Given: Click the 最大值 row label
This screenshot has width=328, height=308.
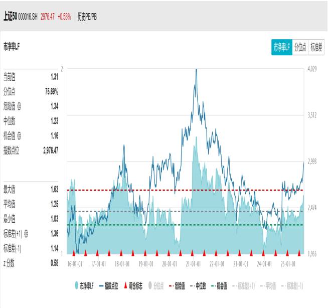Looking at the screenshot, I should (x=9, y=189).
